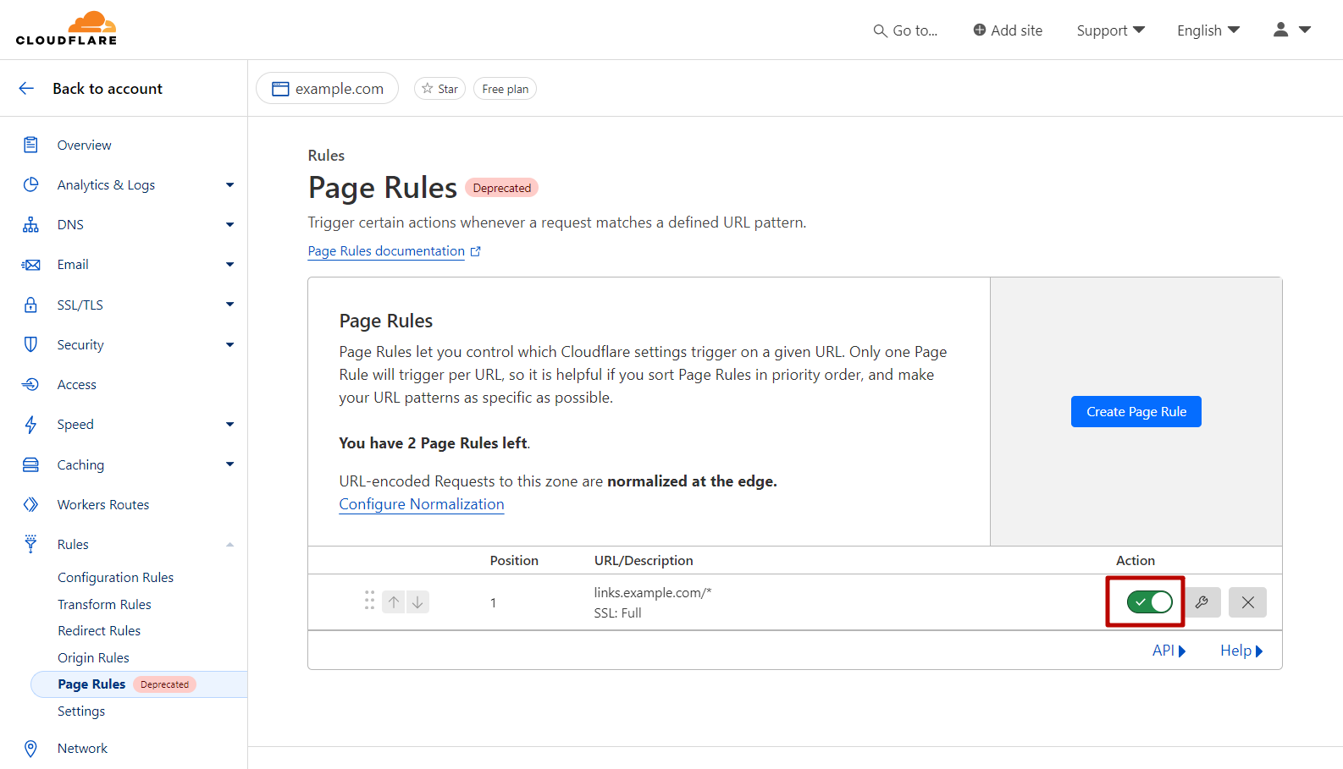Click the Create Page Rule button

click(x=1136, y=412)
